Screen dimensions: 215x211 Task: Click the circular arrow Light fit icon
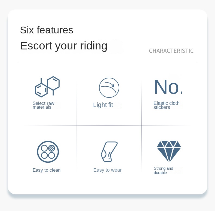pyautogui.click(x=109, y=88)
